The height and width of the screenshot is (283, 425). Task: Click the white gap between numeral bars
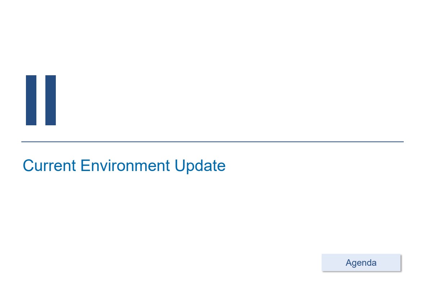(x=41, y=100)
